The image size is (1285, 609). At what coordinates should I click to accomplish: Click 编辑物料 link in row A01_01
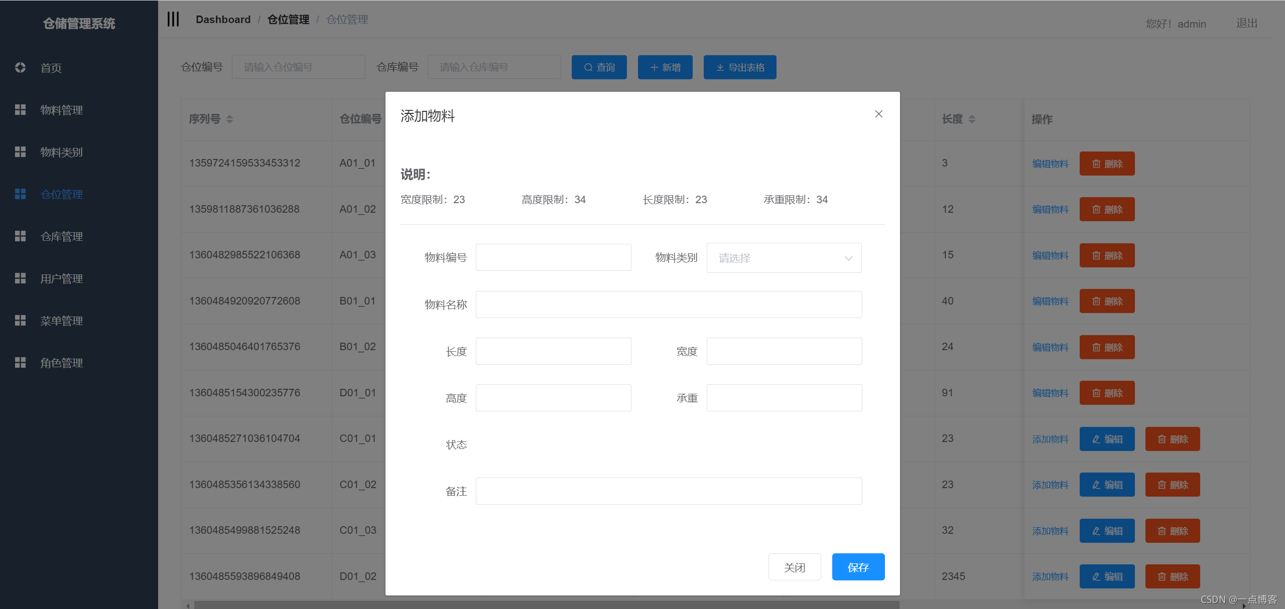point(1050,164)
